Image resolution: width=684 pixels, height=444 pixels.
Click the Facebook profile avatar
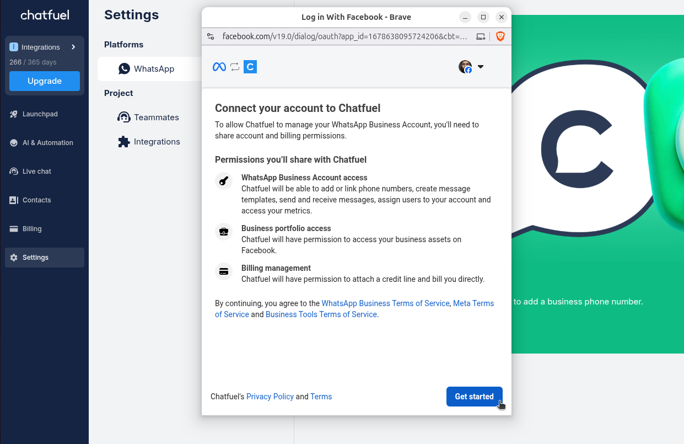click(465, 67)
